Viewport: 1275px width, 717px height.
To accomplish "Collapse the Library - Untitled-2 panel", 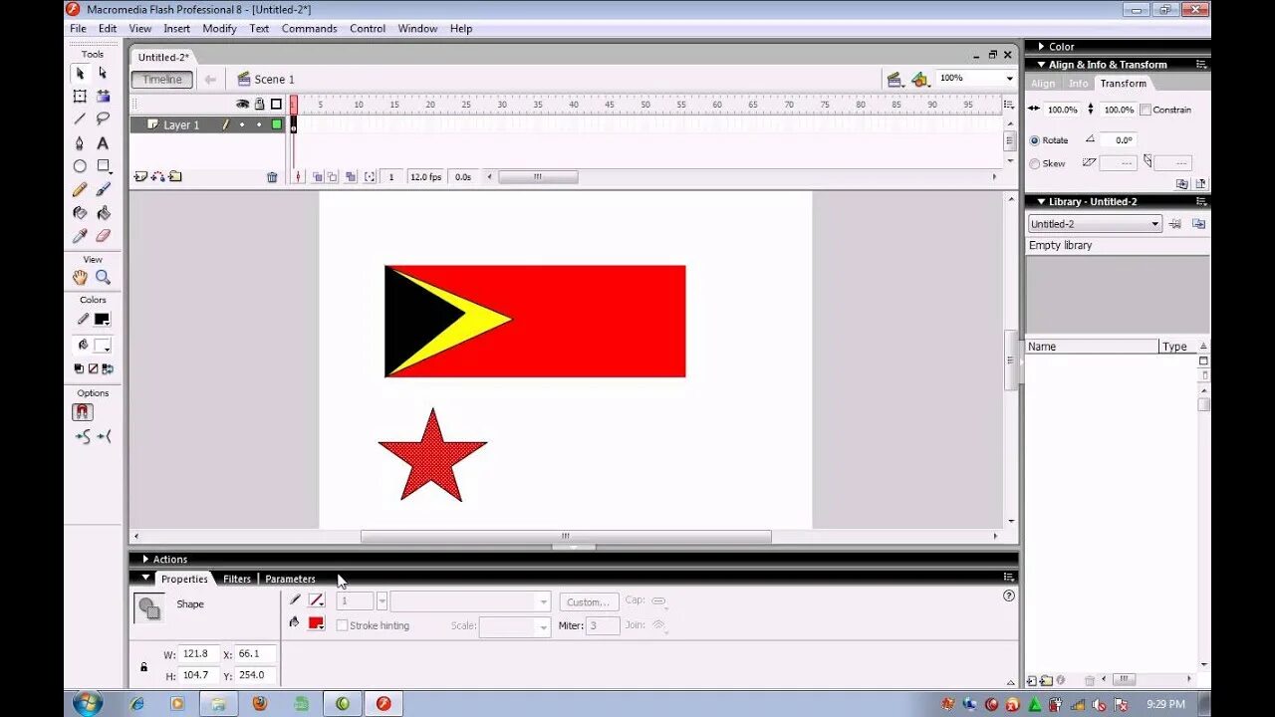I will click(1041, 201).
